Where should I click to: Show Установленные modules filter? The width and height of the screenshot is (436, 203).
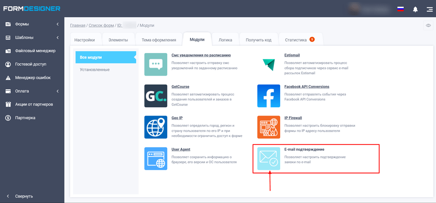(x=94, y=70)
